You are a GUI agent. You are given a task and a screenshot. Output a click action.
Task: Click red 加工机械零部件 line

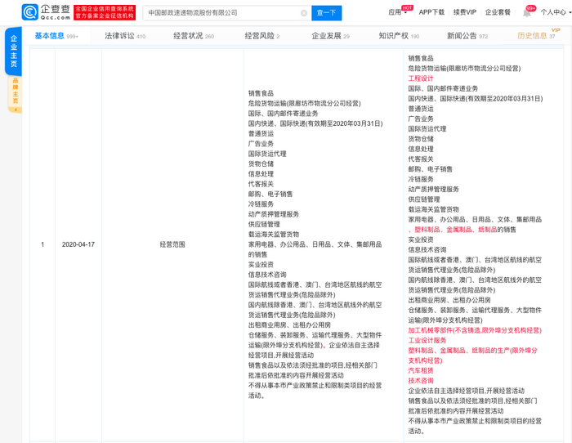475,330
